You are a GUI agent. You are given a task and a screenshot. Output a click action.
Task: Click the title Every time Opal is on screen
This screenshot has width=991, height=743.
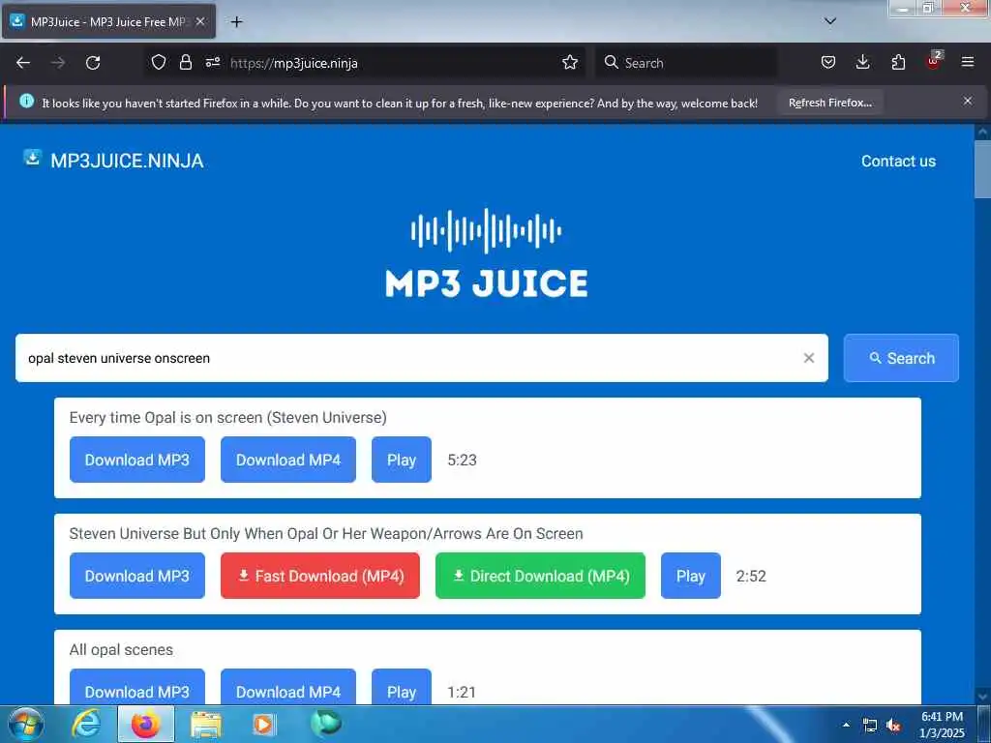coord(227,418)
